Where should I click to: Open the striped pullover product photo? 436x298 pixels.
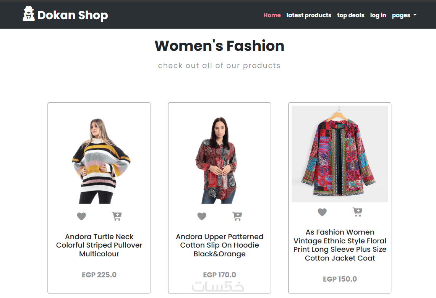pos(99,160)
